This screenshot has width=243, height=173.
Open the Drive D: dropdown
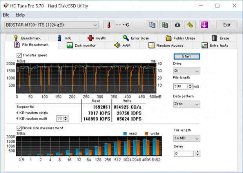coord(187,71)
